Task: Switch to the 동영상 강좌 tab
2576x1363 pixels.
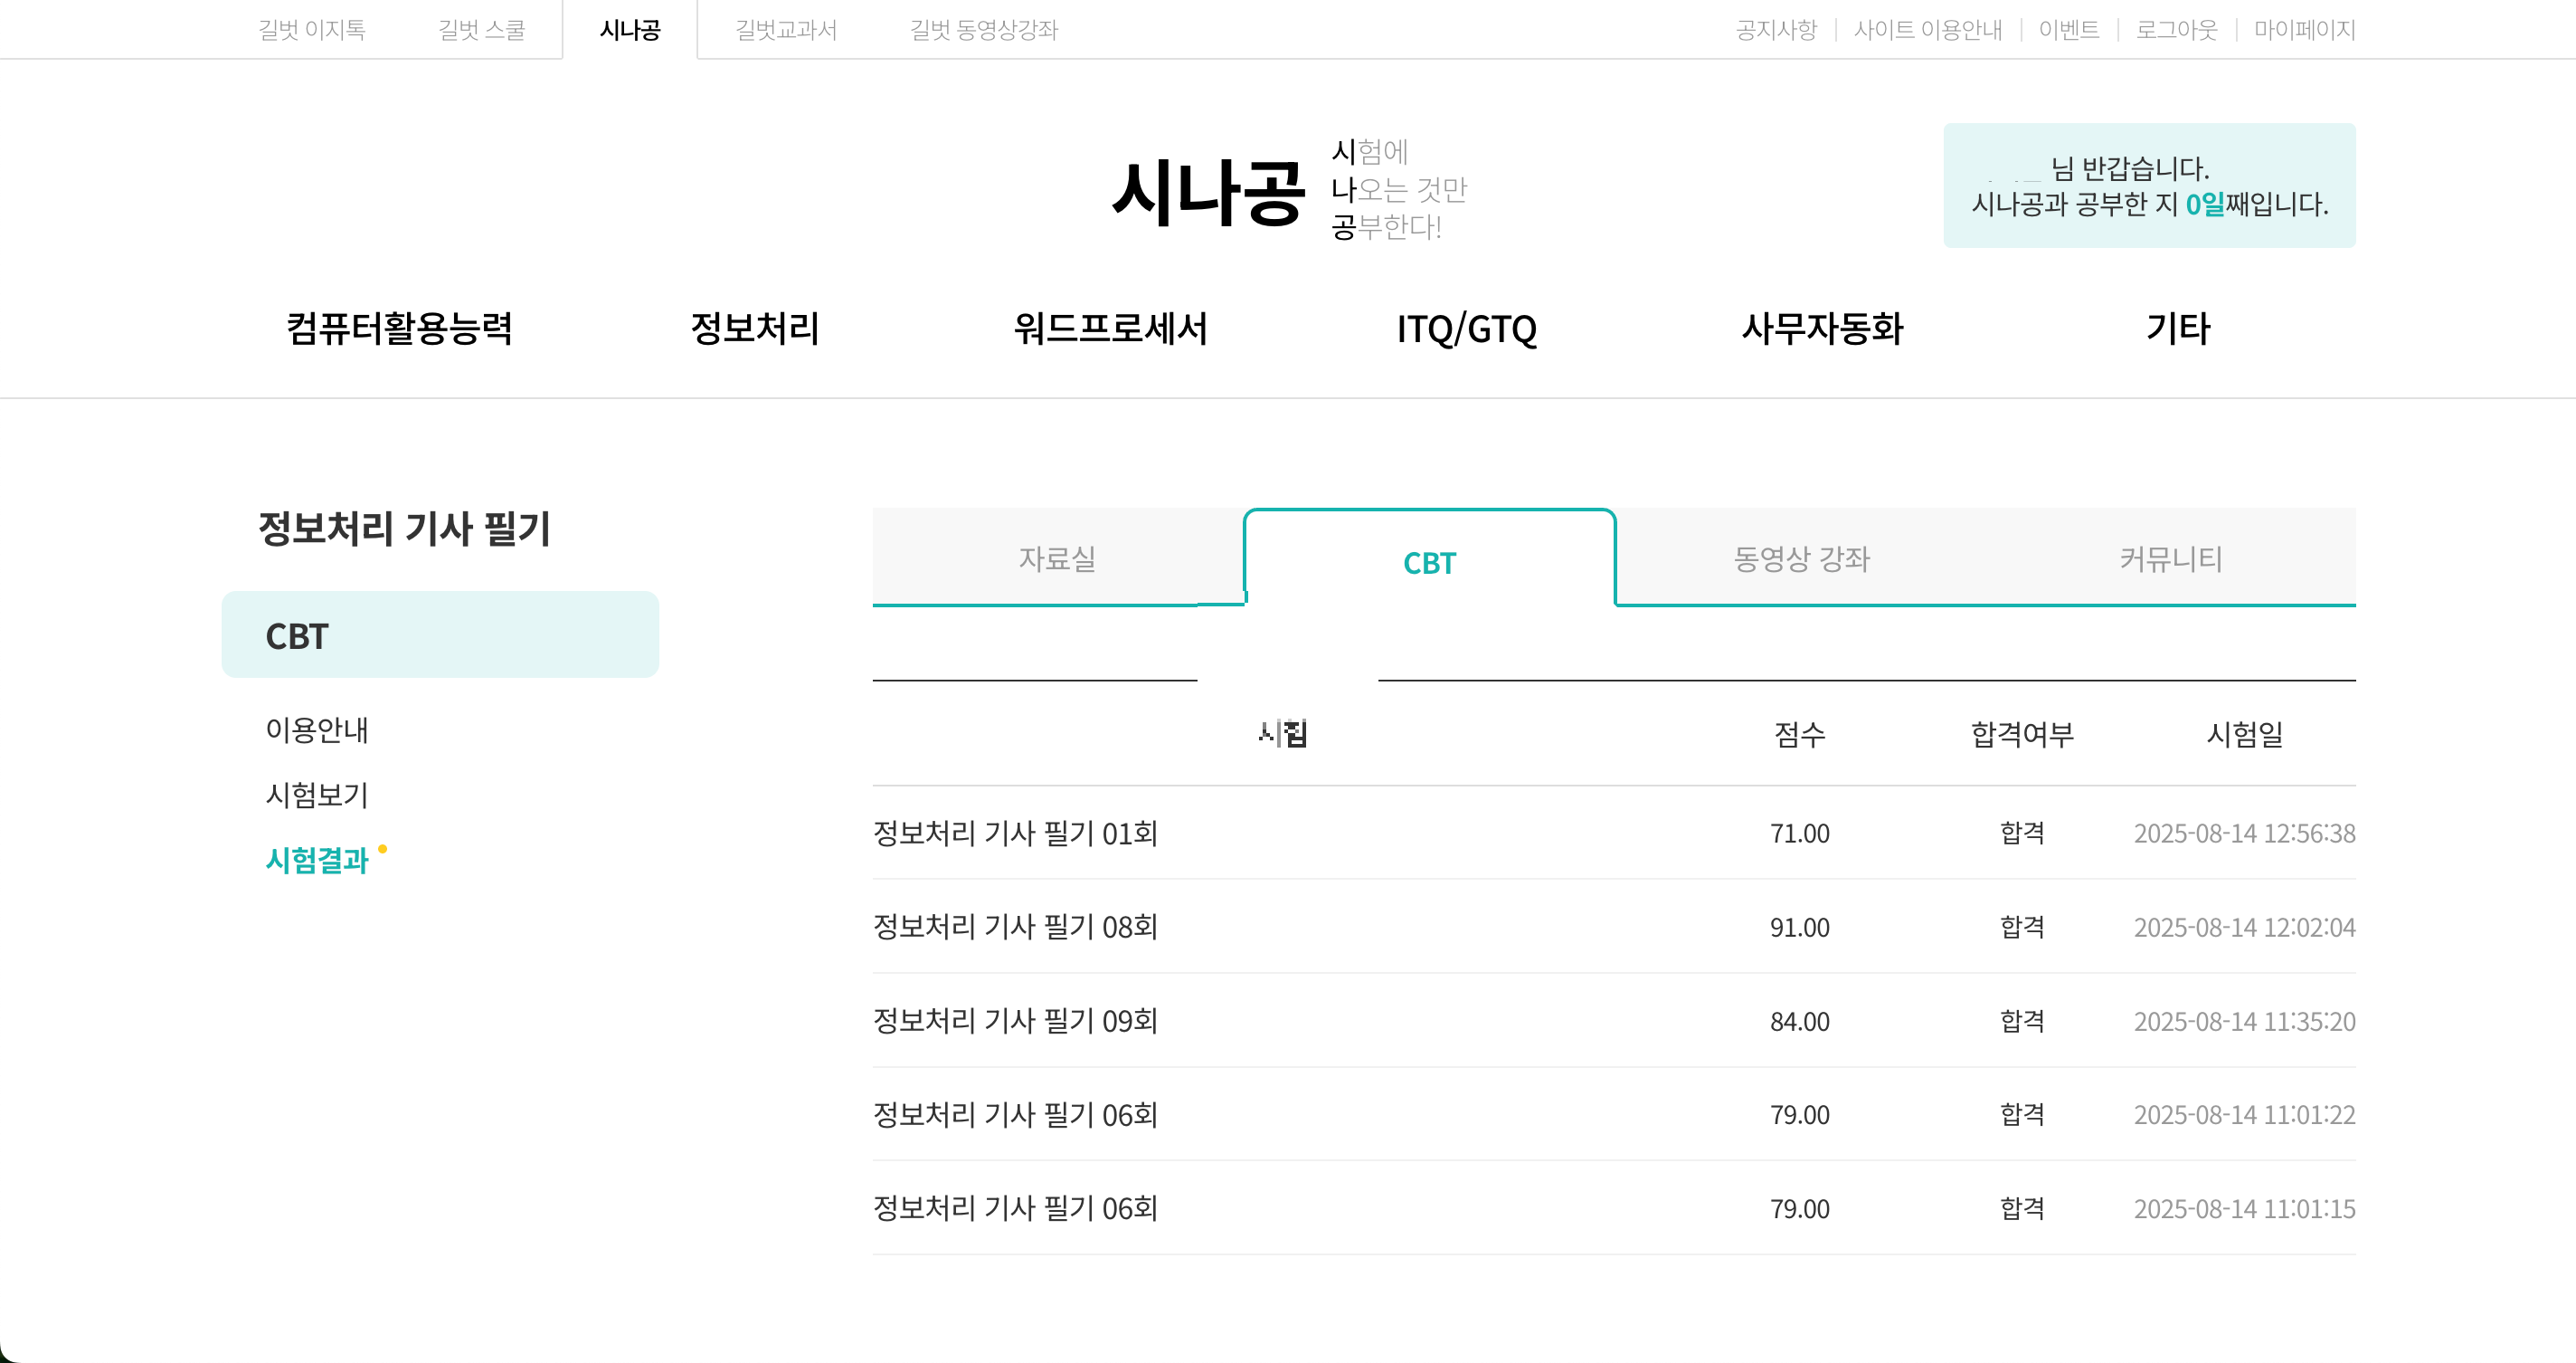Action: pyautogui.click(x=1801, y=558)
